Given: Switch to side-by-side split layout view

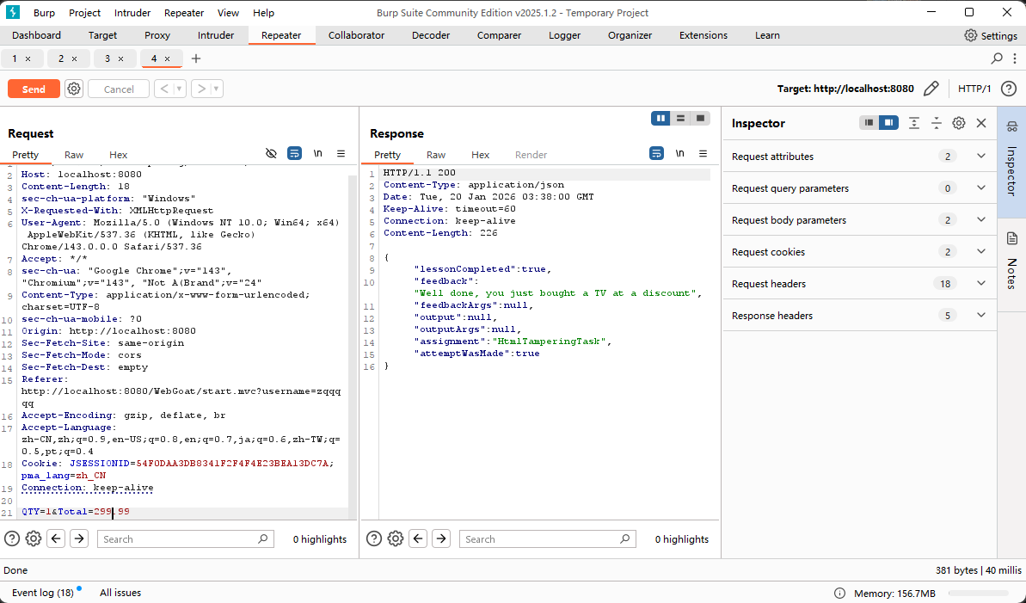Looking at the screenshot, I should (x=660, y=118).
